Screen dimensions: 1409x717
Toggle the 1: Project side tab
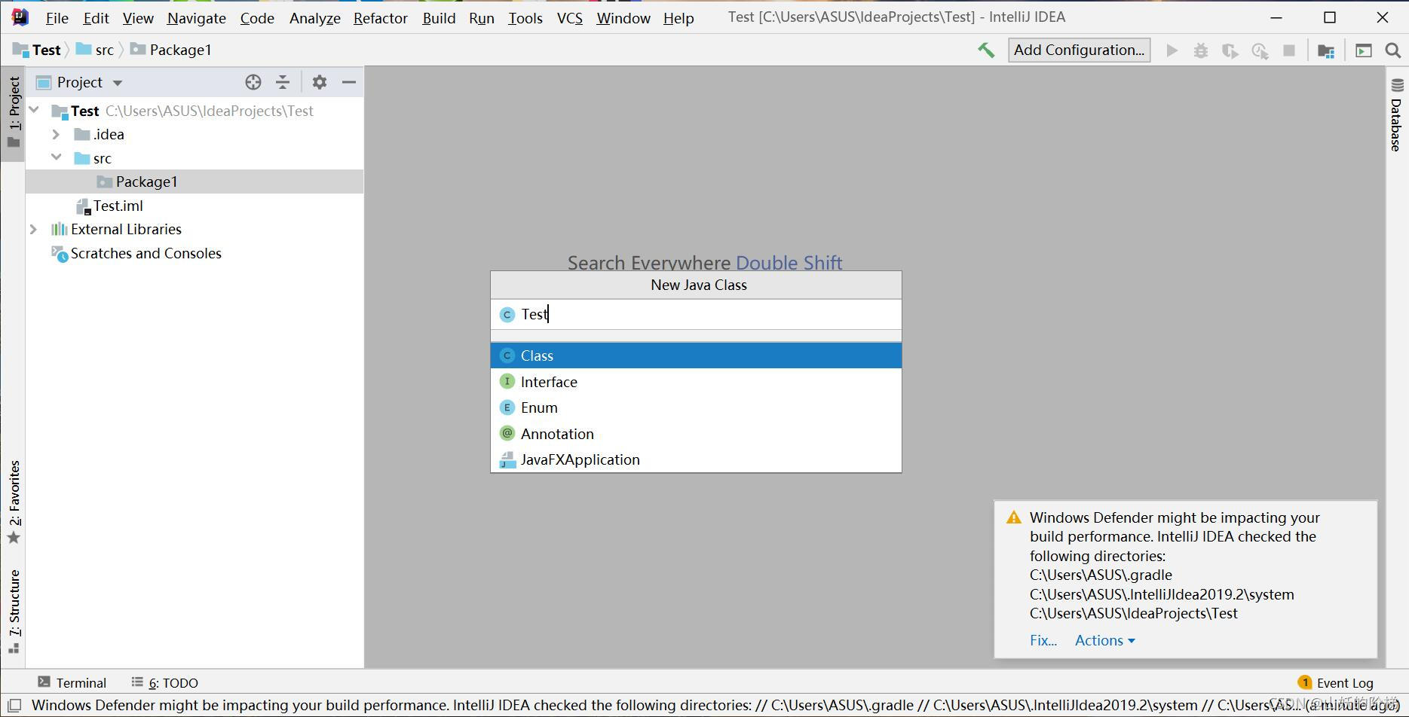tap(14, 113)
